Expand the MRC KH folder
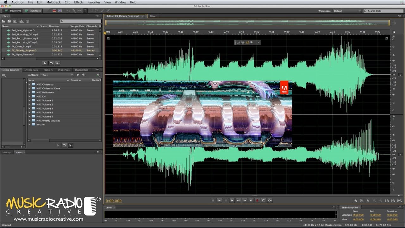 [29, 97]
